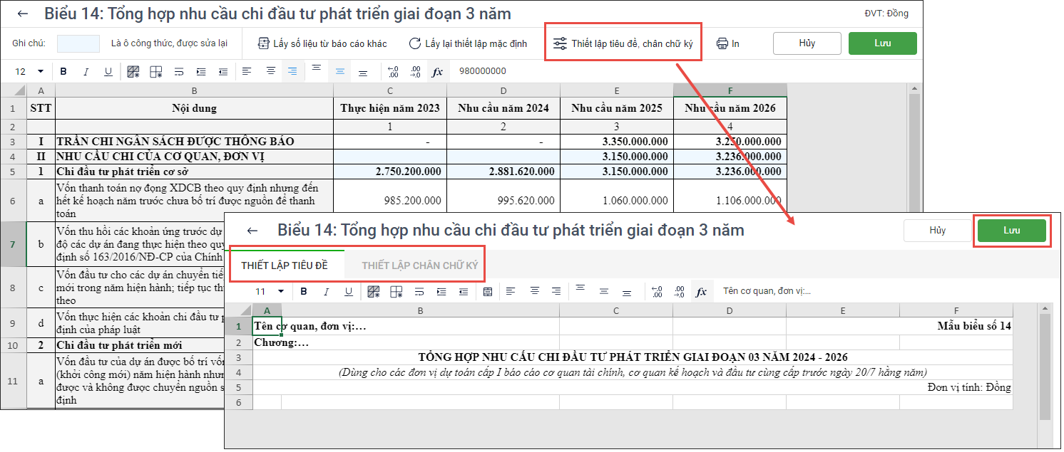
Task: Click center align icon in title setup toolbar
Action: click(x=533, y=291)
